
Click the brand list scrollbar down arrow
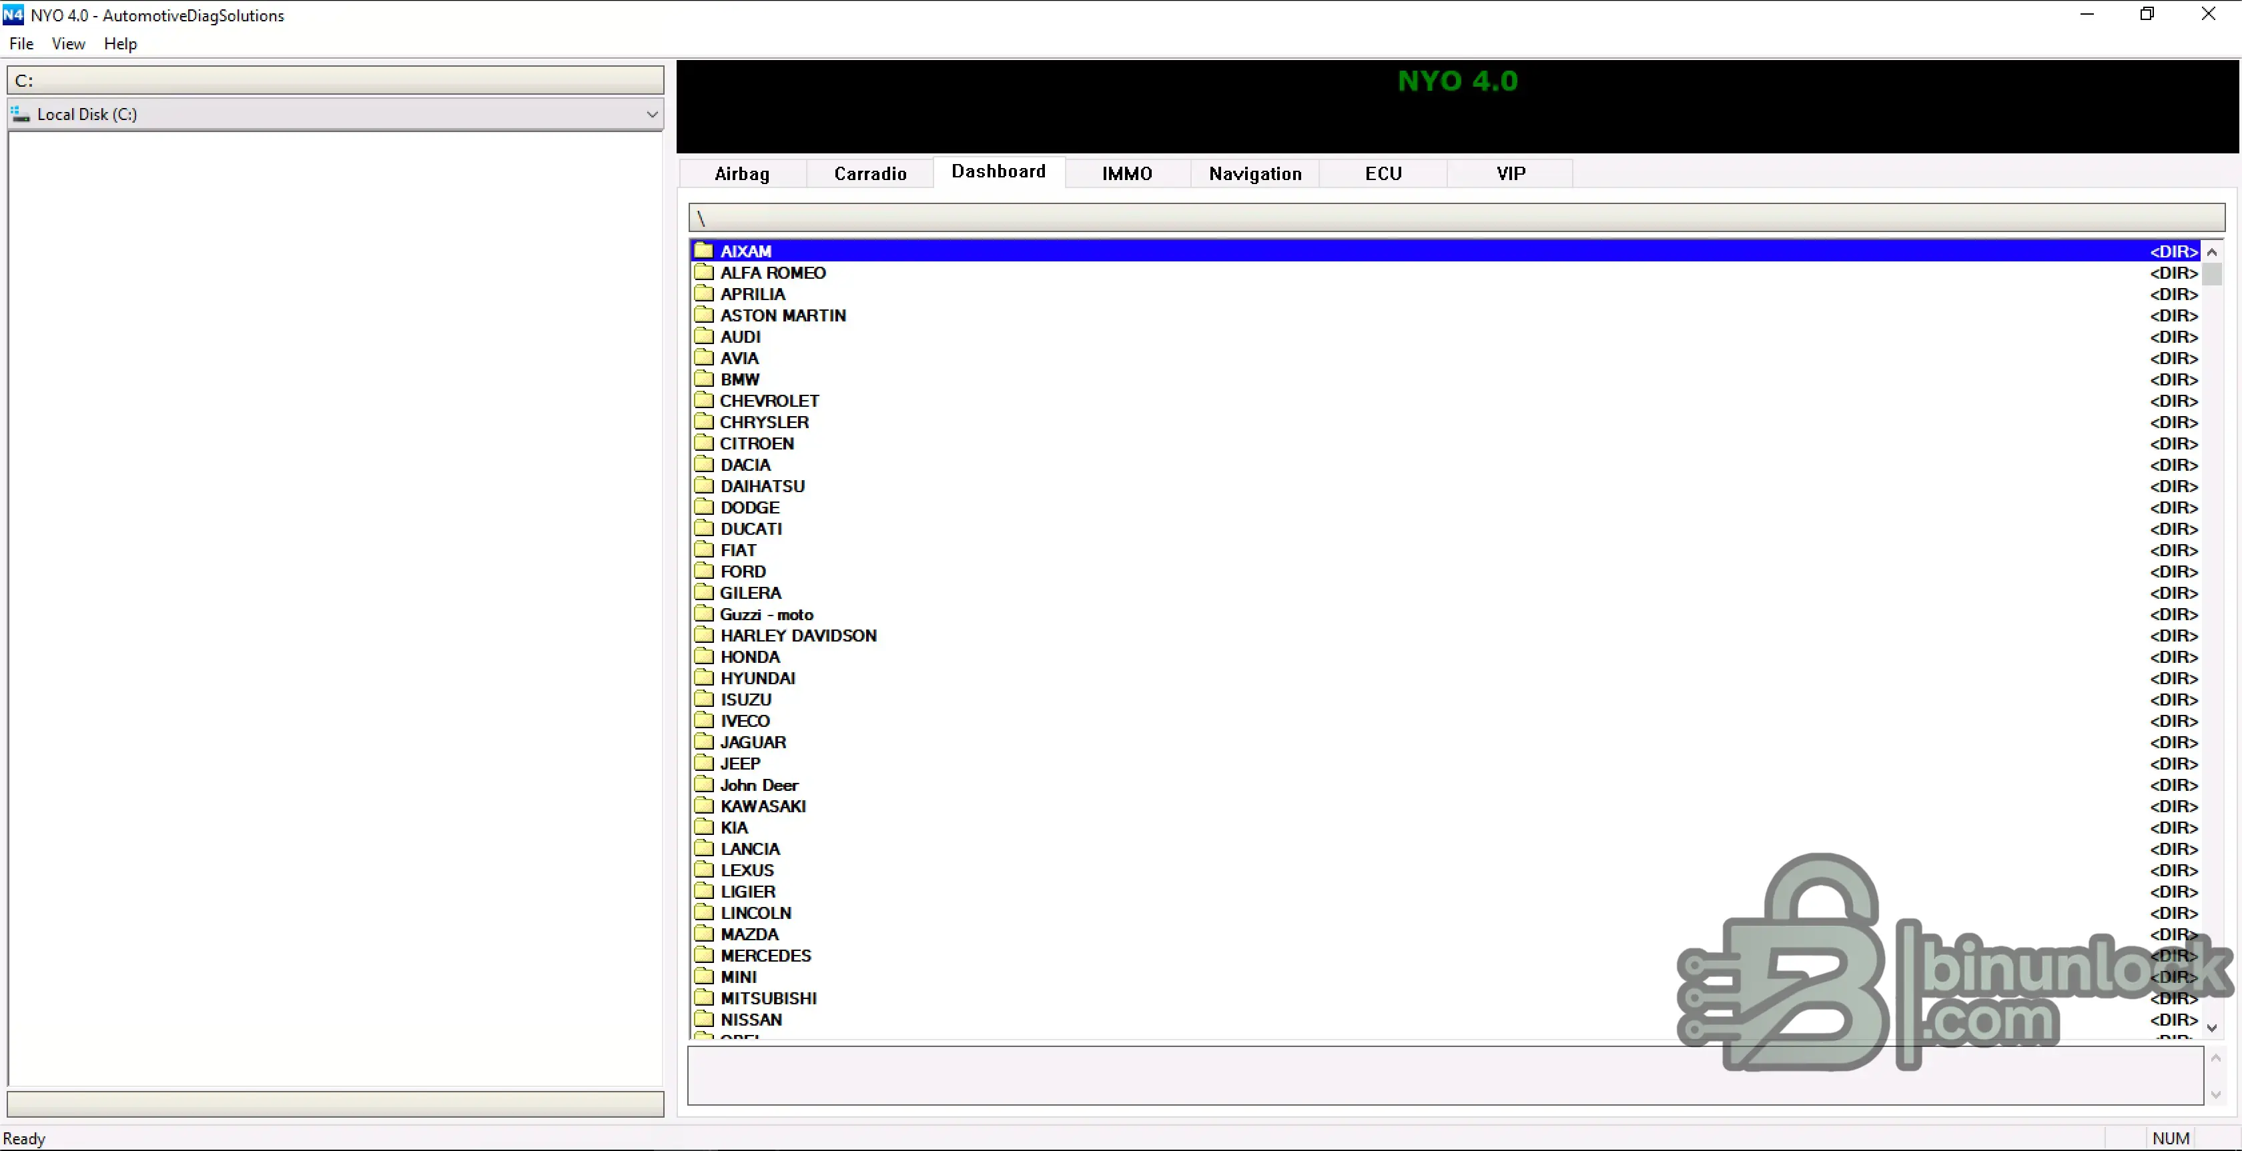2211,1028
